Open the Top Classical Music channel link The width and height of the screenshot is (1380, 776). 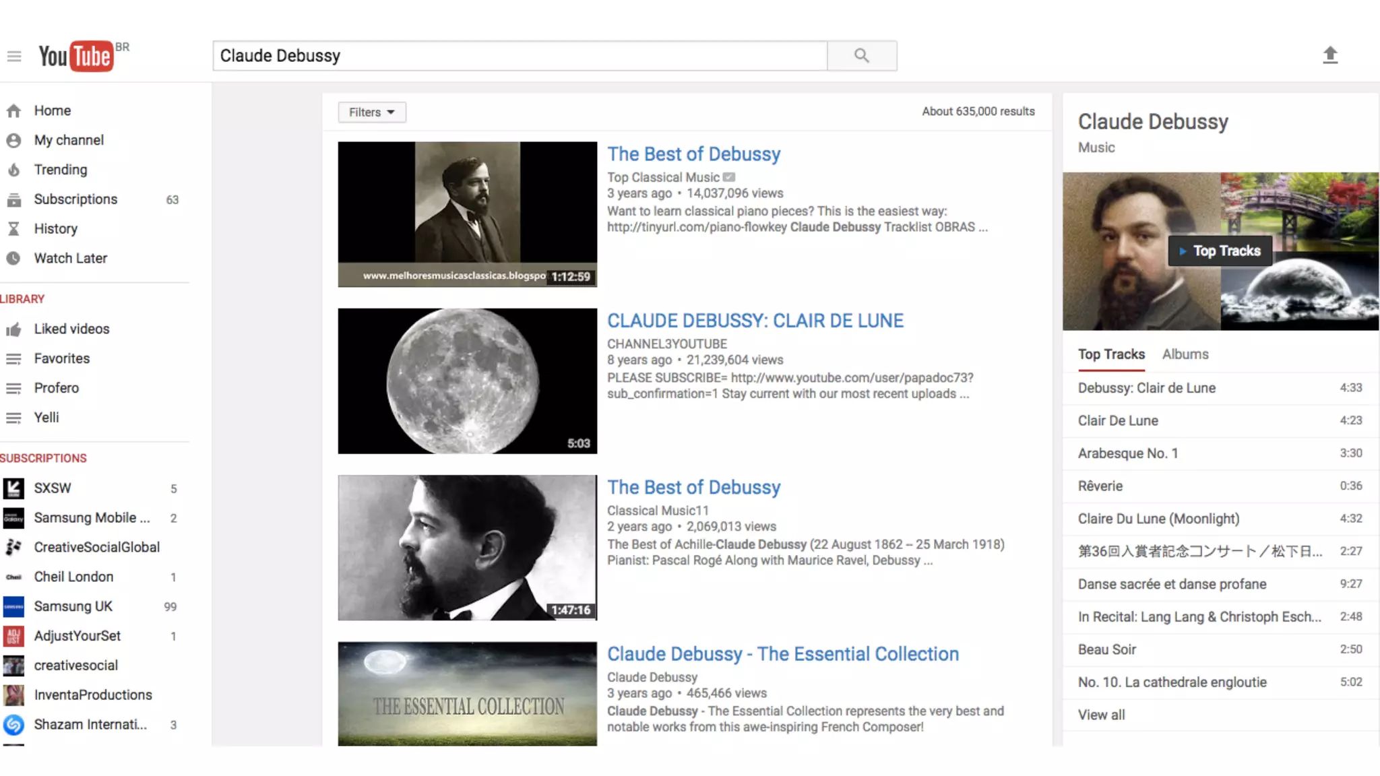663,177
